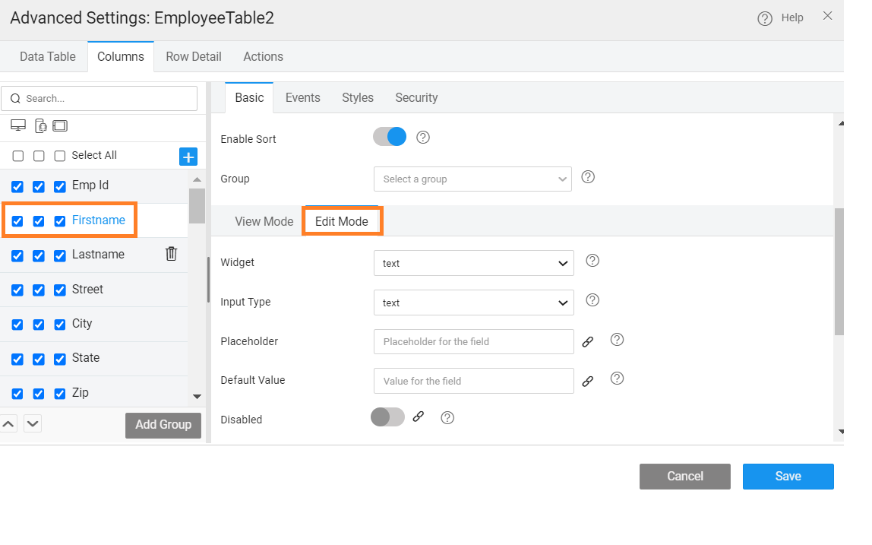Screen dimensions: 872x545
Task: Turn off the Enable Sort toggle
Action: [x=390, y=137]
